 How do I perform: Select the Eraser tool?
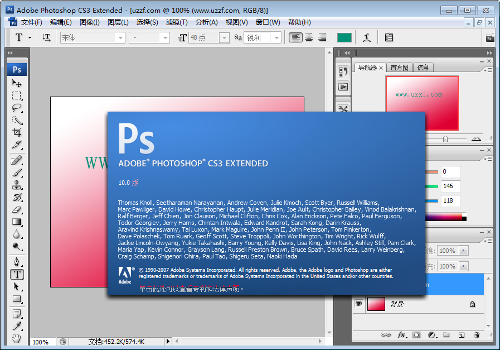(17, 209)
